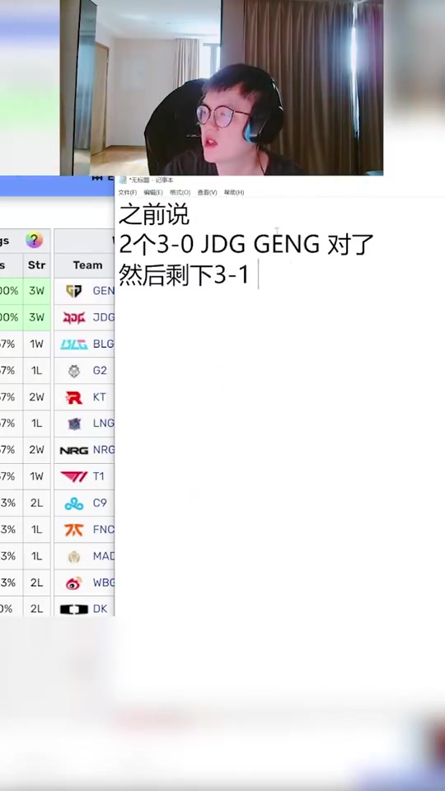The height and width of the screenshot is (791, 445).
Task: Click the Fnatic orange logo
Action: [x=73, y=530]
